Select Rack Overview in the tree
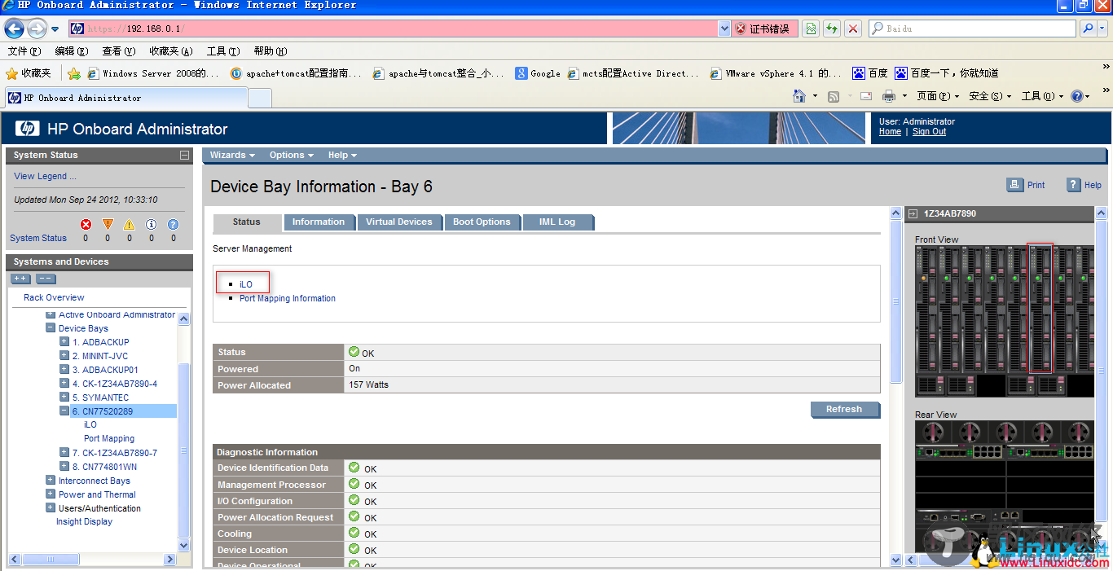This screenshot has width=1113, height=571. (x=54, y=297)
